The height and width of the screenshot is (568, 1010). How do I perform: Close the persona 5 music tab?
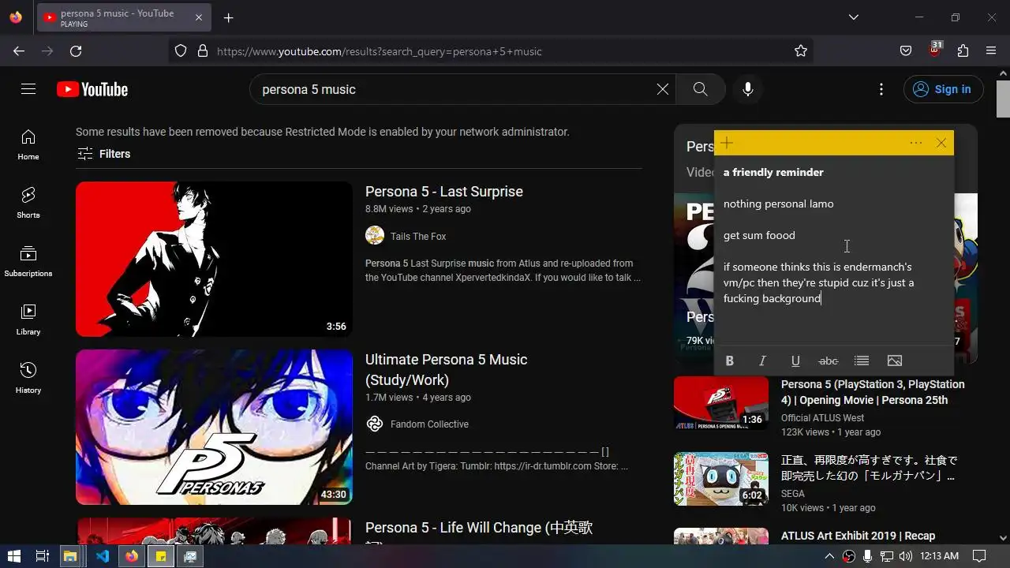(199, 18)
